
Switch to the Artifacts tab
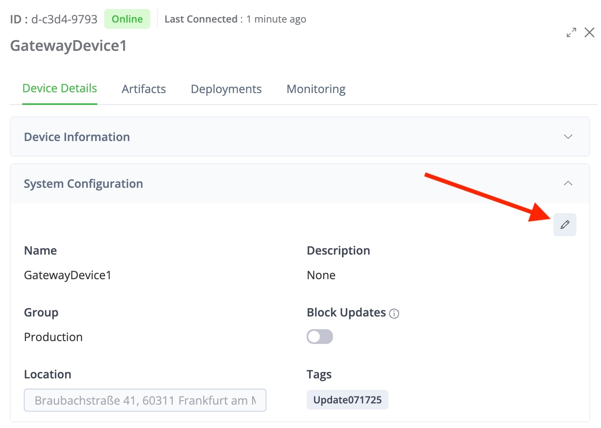coord(144,89)
